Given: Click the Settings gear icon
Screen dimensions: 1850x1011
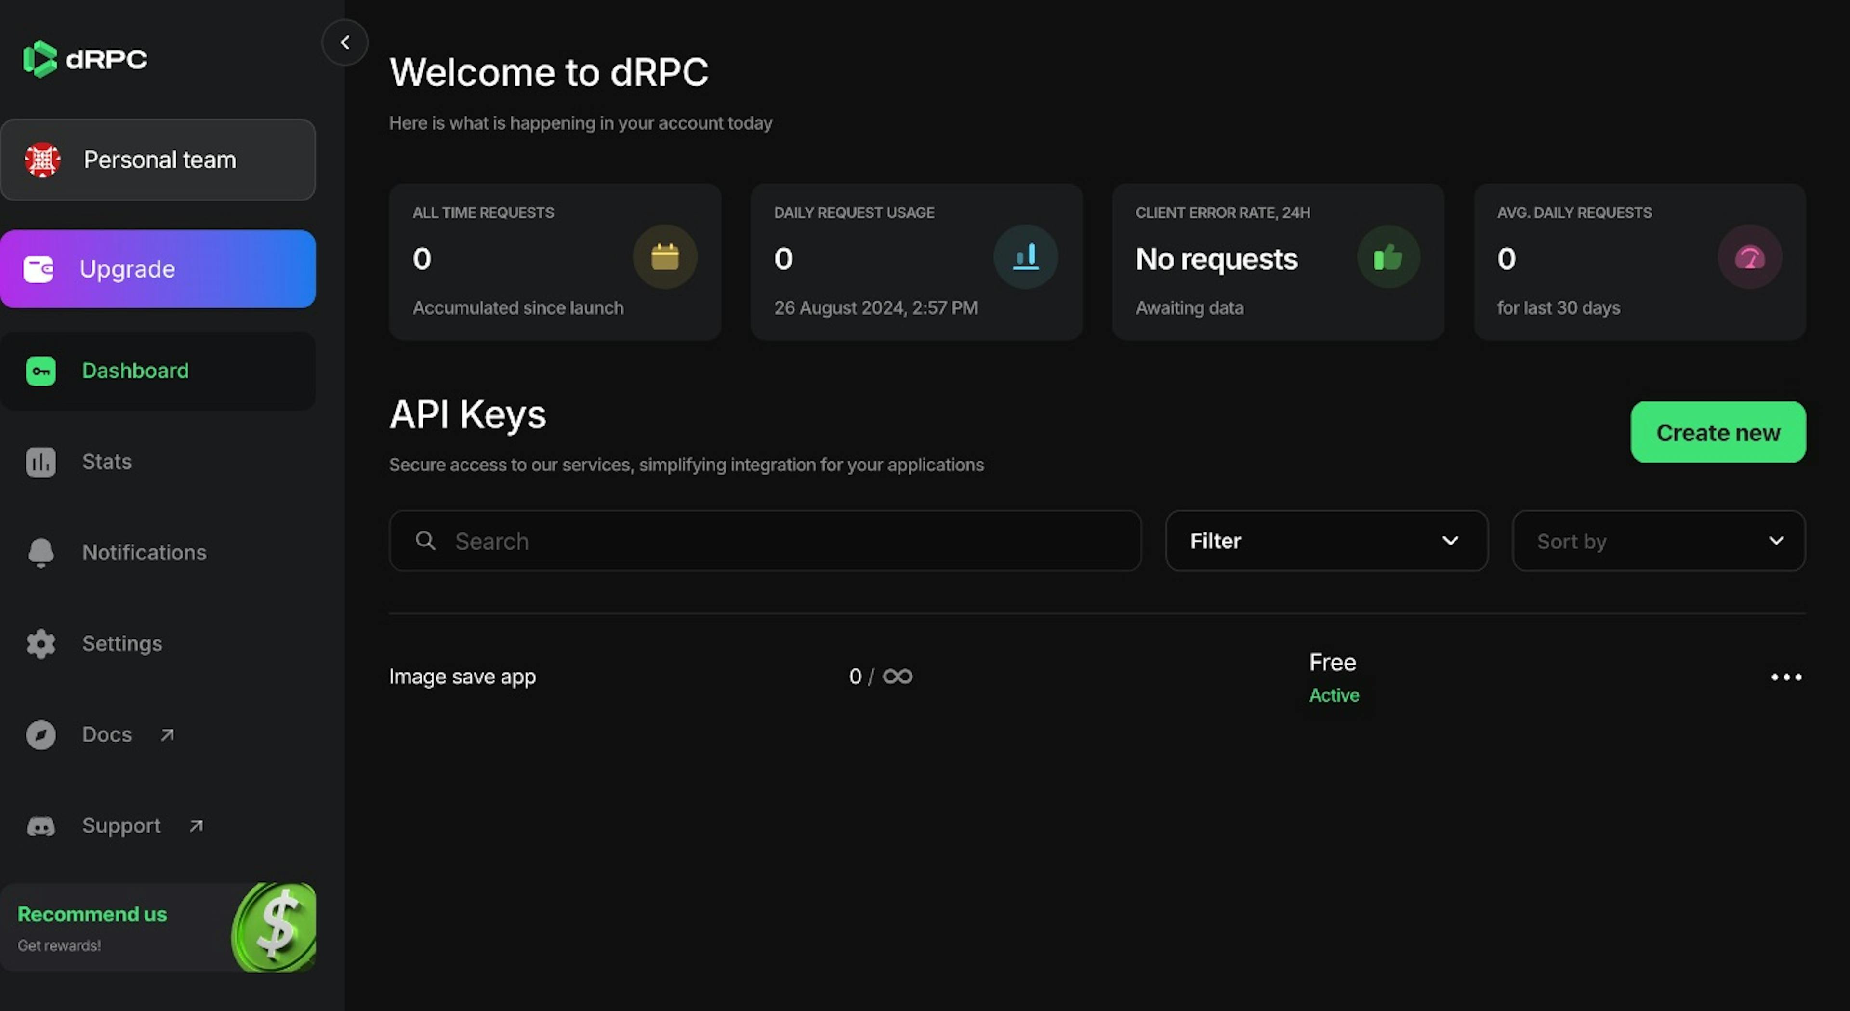Looking at the screenshot, I should point(40,645).
